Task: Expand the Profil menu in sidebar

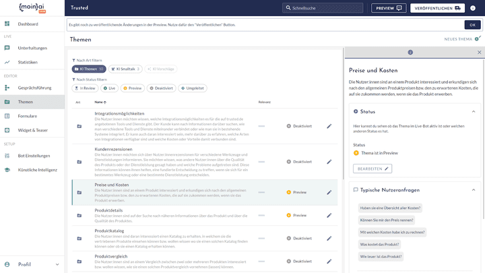Action: pos(32,264)
